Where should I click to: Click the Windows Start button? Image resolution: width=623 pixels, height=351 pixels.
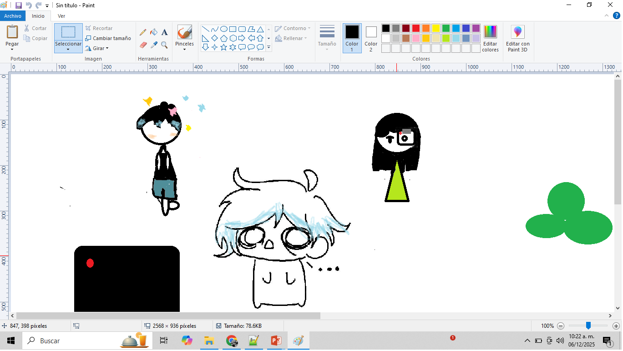point(10,341)
